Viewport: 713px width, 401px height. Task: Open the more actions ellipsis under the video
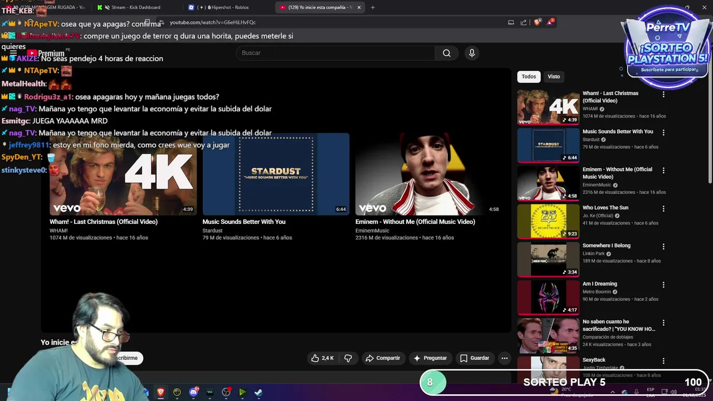[x=504, y=358]
